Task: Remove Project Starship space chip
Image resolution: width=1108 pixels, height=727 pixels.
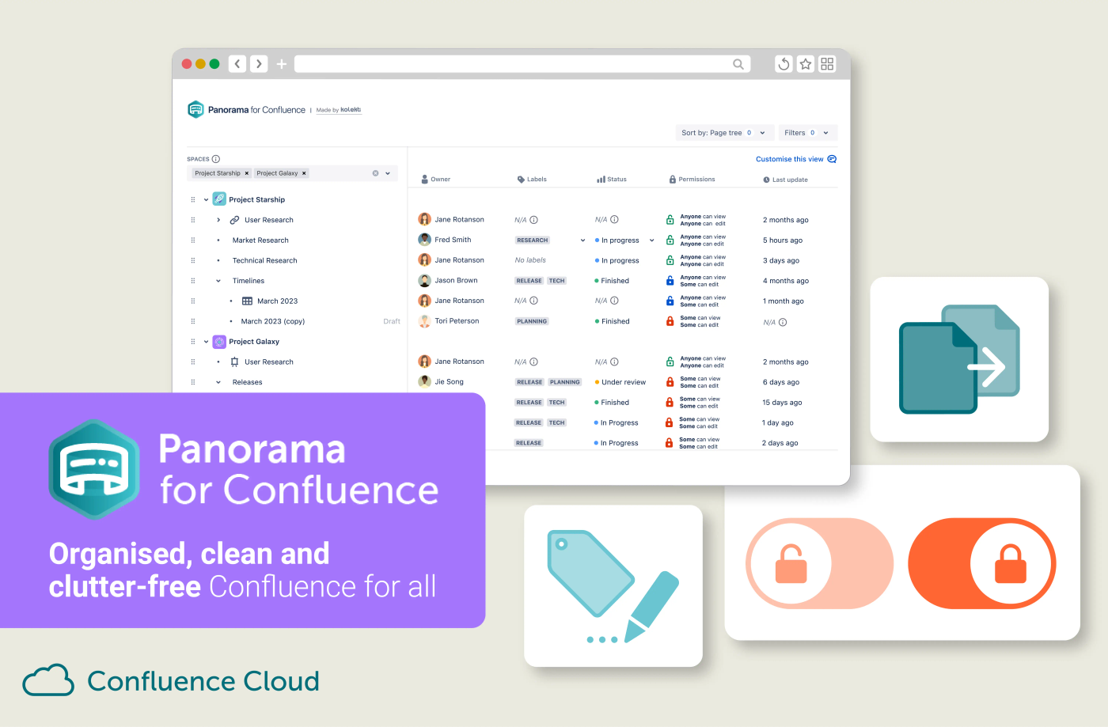Action: pyautogui.click(x=247, y=173)
